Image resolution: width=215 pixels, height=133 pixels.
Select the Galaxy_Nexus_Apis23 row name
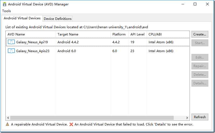33,51
